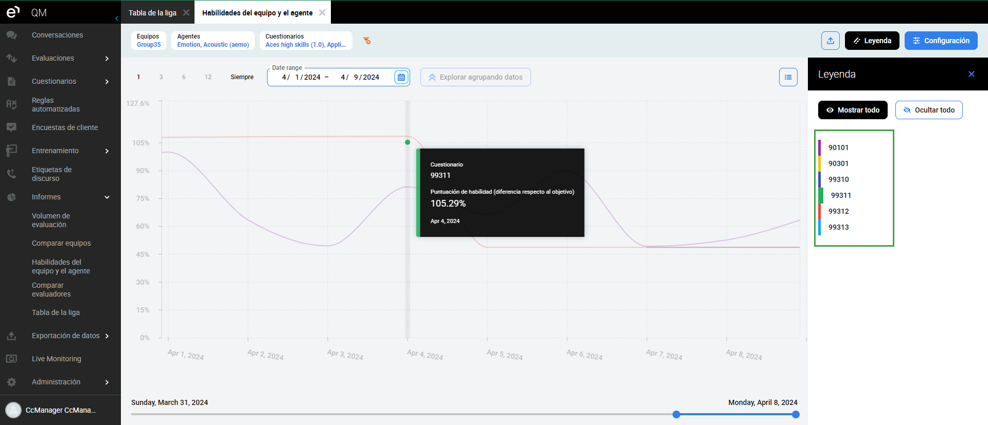The image size is (988, 425).
Task: Close the Tabla de la liga tab
Action: point(186,12)
